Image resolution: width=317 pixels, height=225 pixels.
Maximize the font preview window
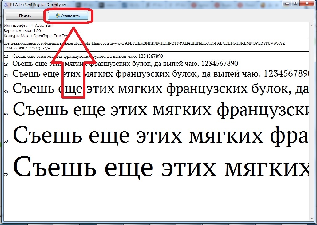295,3
